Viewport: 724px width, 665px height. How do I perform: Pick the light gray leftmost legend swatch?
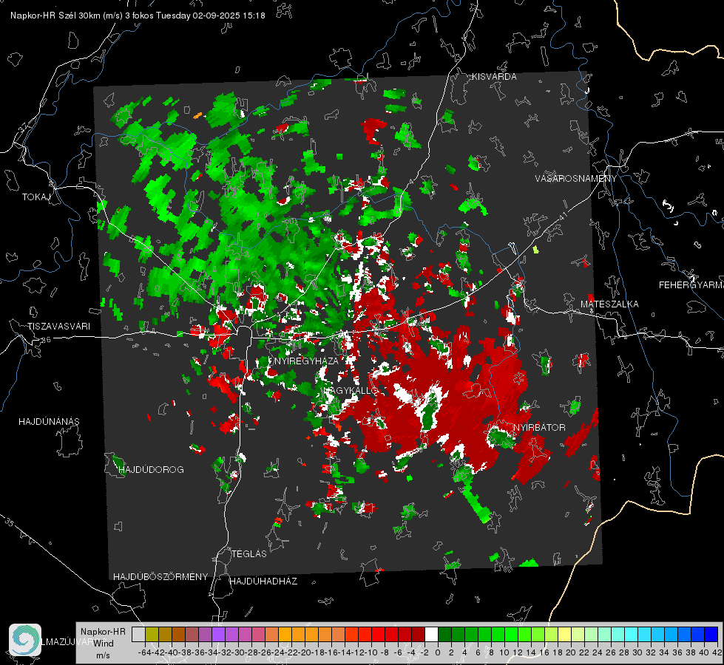pos(138,634)
